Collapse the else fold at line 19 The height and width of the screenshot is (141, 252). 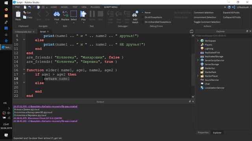[x=24, y=82]
